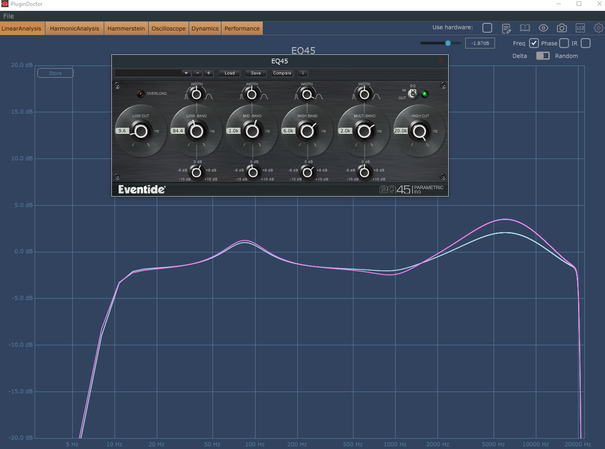Enable the IR checkbox
This screenshot has height=449, width=605.
tap(586, 43)
